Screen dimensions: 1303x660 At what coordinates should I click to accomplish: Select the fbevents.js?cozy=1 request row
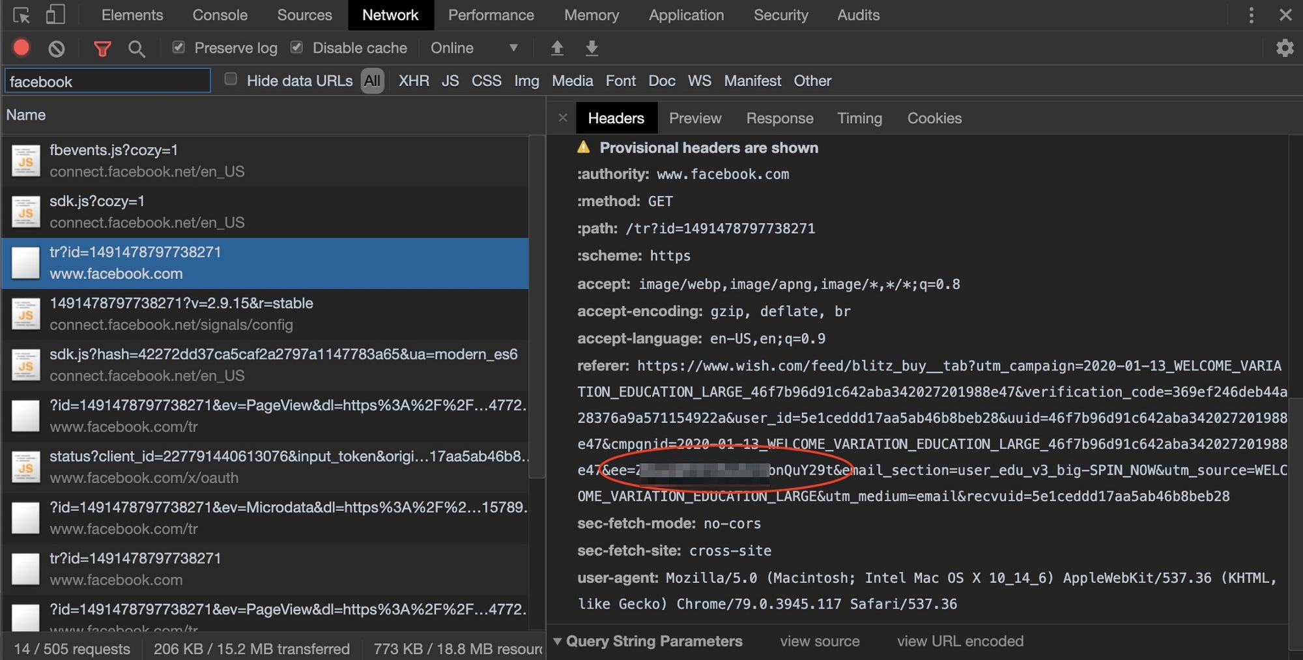pos(265,161)
